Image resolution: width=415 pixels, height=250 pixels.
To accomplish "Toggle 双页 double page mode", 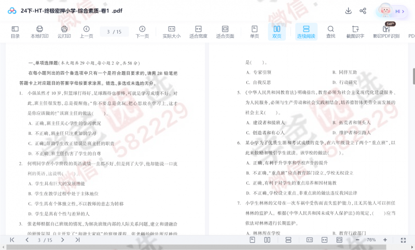I will point(277,32).
